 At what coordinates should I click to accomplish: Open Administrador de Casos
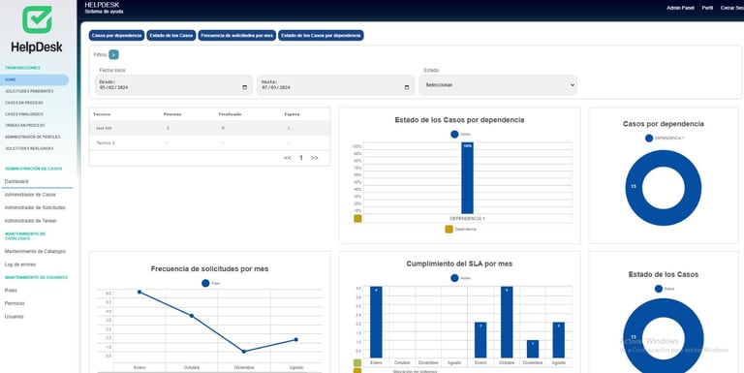coord(30,195)
